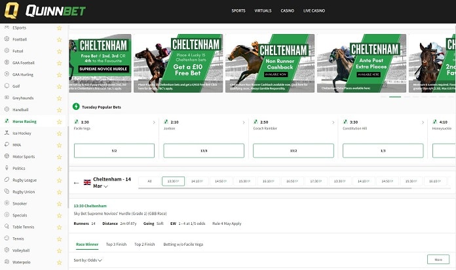Viewport: 456px width, 270px height.
Task: Switch to Top 3 Finish tab
Action: [117, 244]
